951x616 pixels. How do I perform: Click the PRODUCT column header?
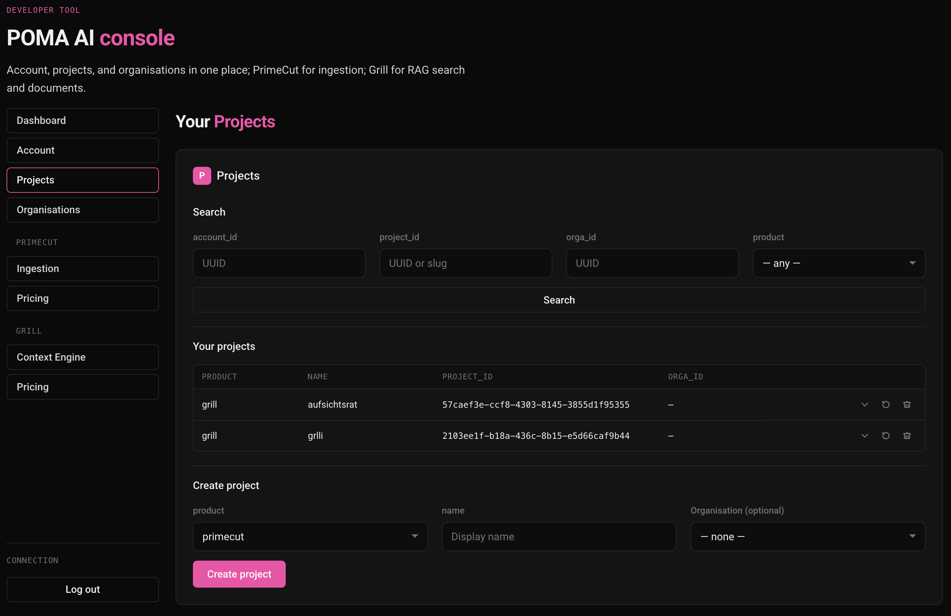[219, 377]
